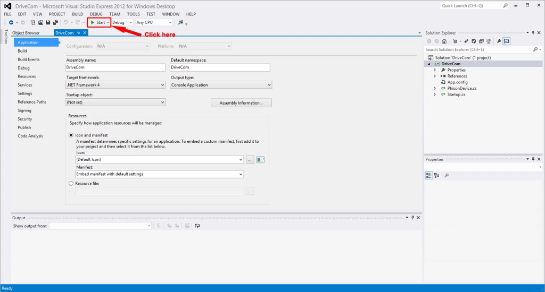Close the DriveCom document tab
545x292 pixels.
tap(85, 33)
